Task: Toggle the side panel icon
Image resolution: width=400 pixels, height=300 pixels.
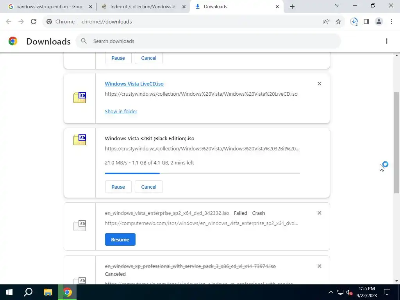Action: point(366,22)
